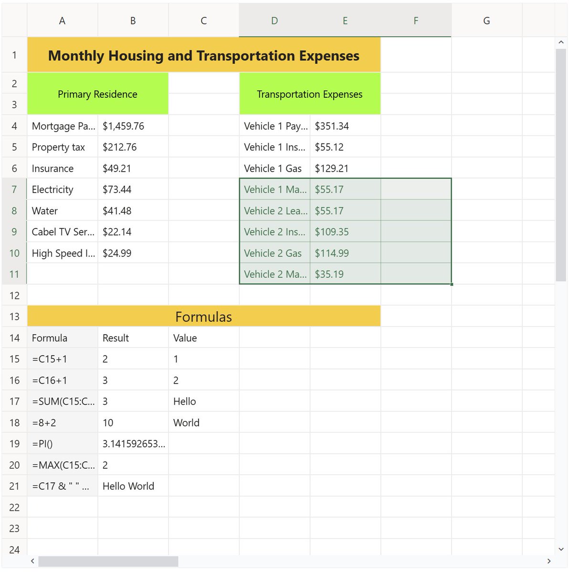Screen dimensions: 570x572
Task: Select the =C16+1 formula cell
Action: [x=63, y=380]
